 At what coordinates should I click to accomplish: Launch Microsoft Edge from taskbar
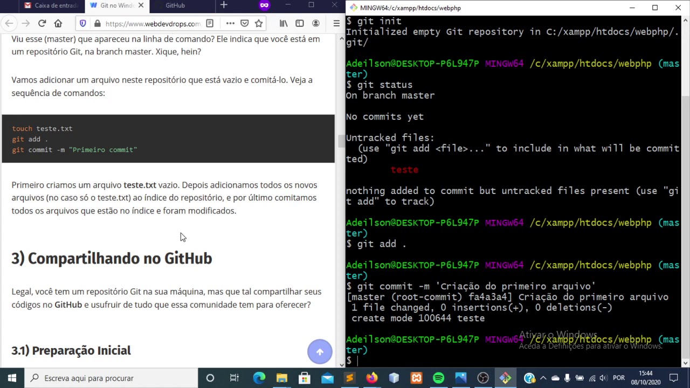point(259,378)
